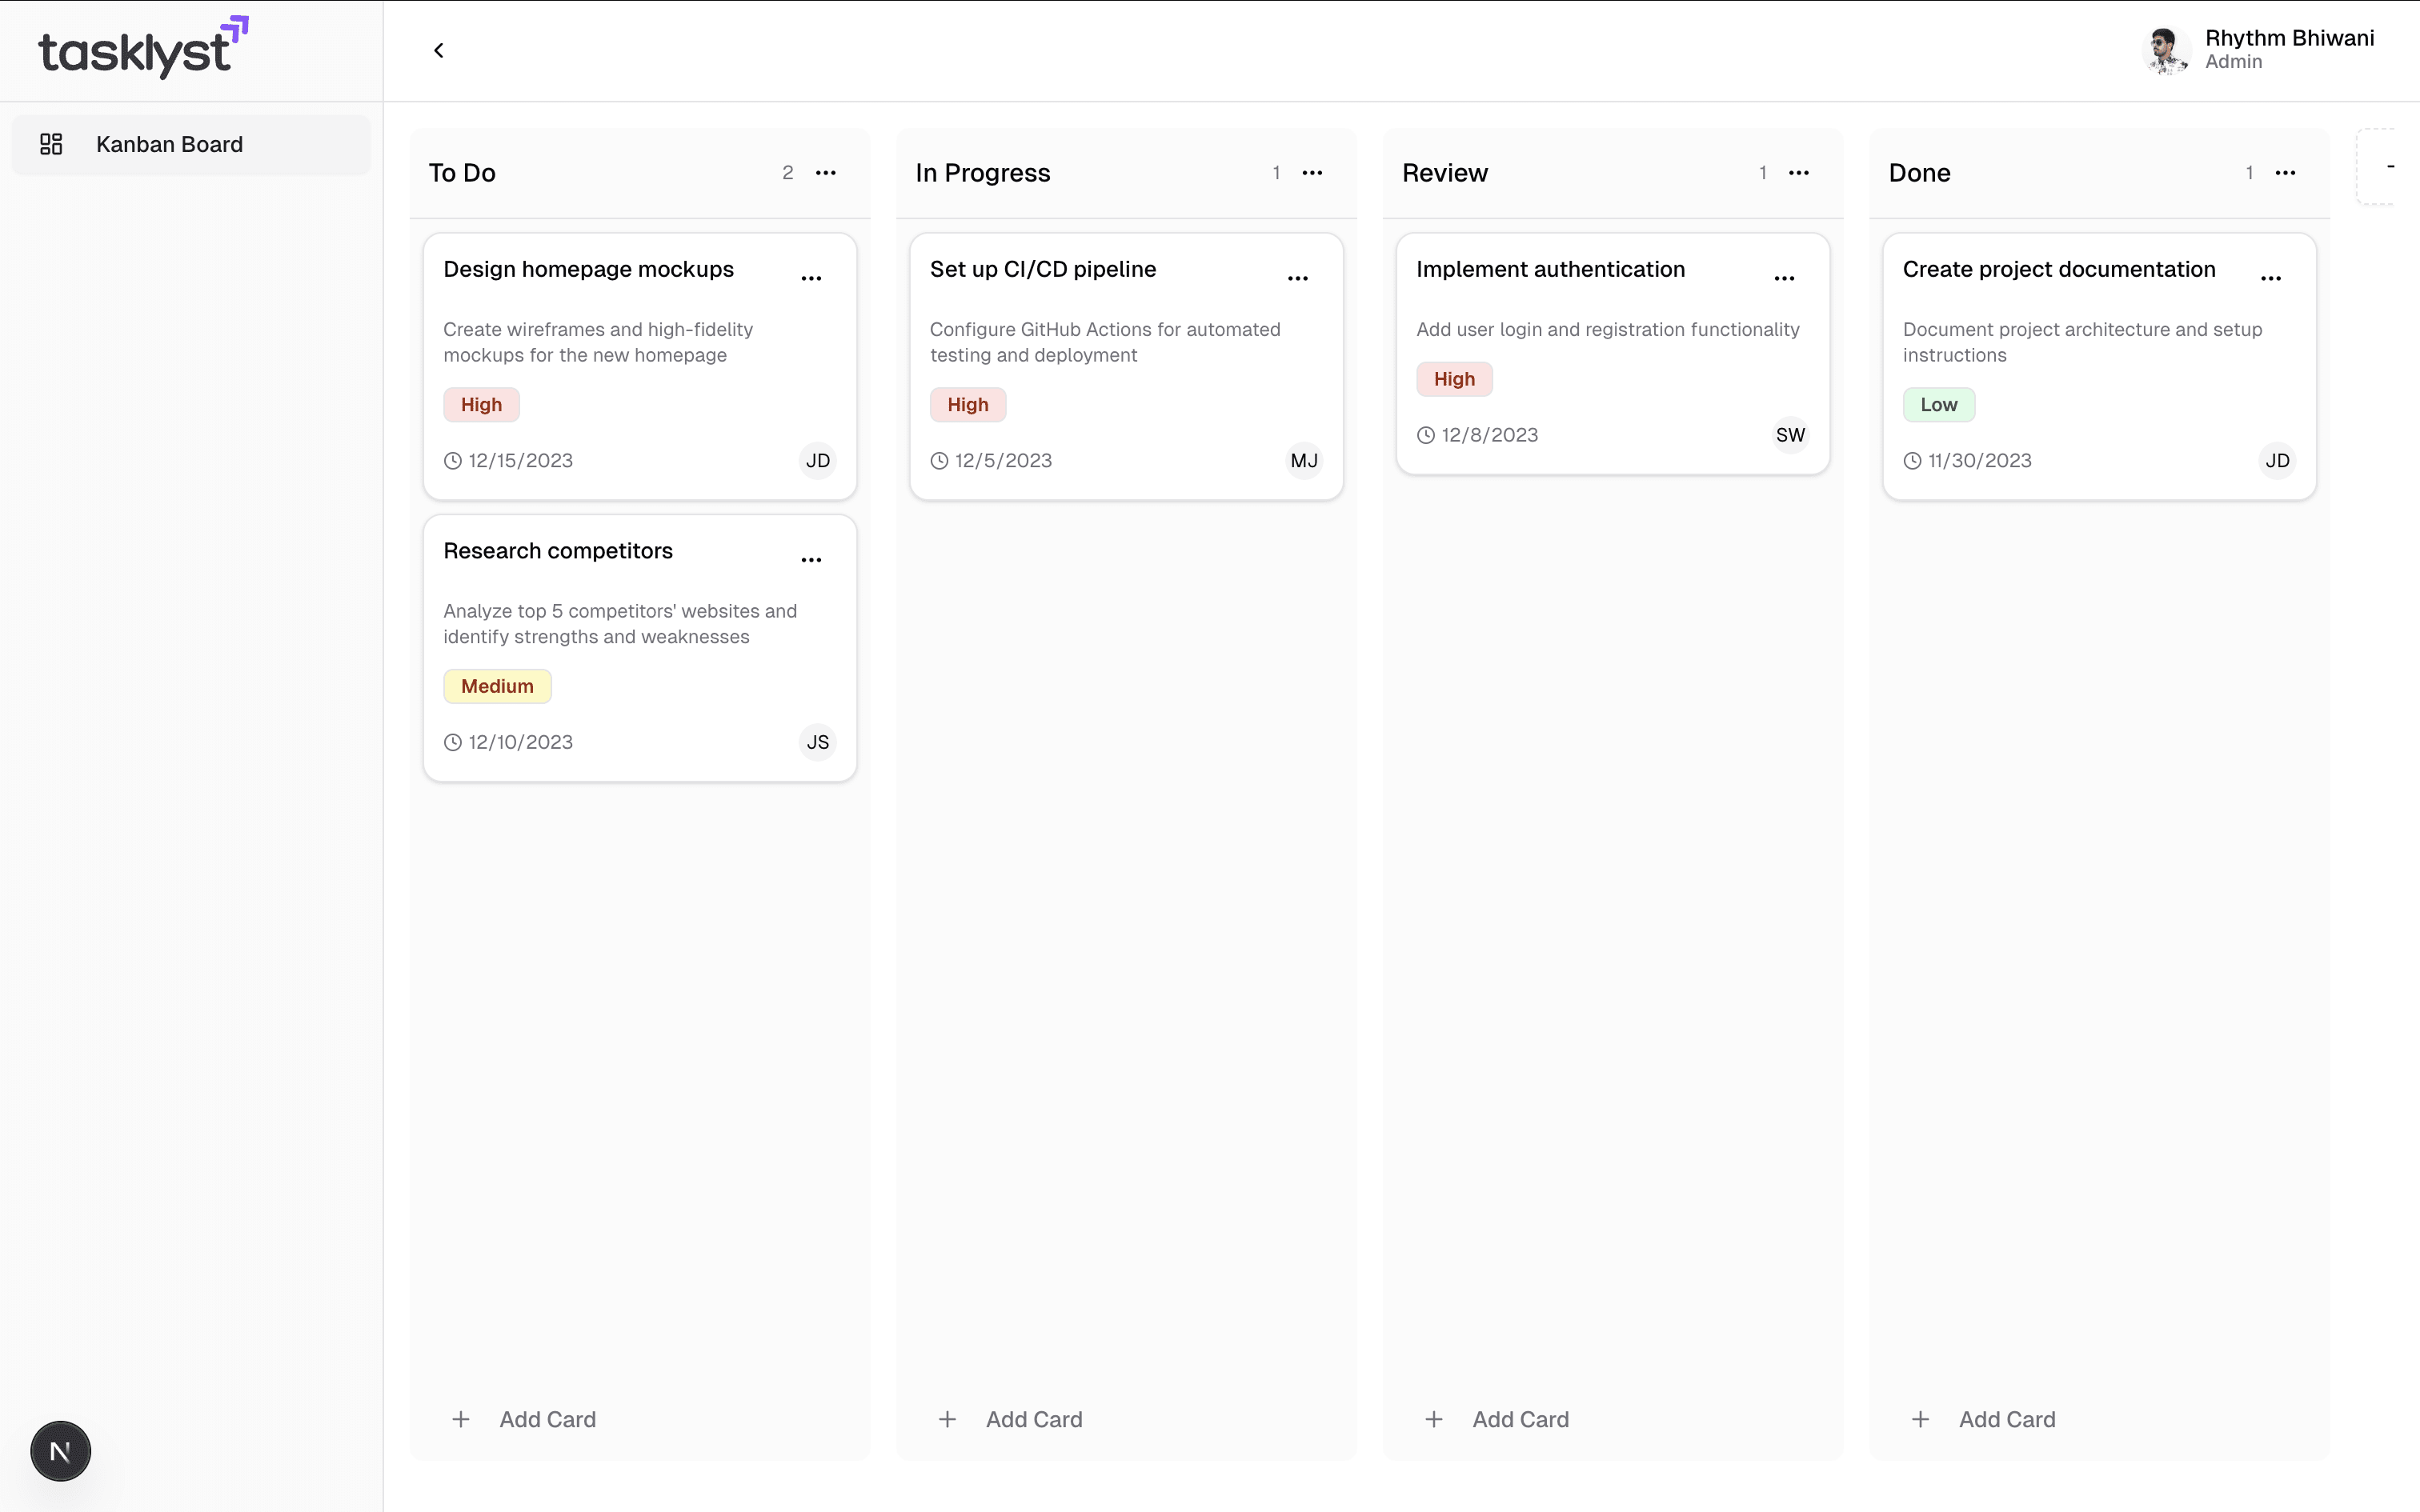
Task: Click the In Progress column title
Action: coord(982,173)
